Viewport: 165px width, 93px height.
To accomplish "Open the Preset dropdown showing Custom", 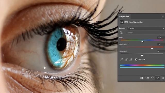I will tap(146, 28).
